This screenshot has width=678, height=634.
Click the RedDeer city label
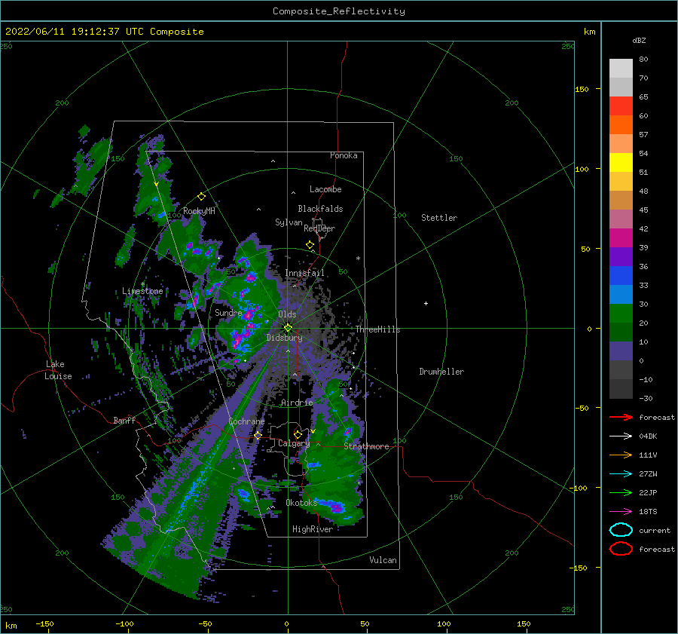[x=319, y=228]
